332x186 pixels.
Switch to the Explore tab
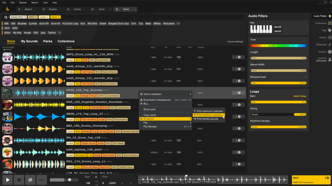(53, 9)
